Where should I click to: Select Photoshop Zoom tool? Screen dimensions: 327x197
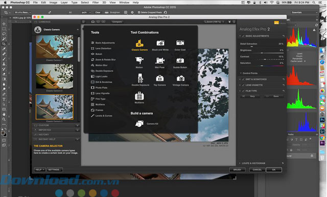(x=4, y=119)
